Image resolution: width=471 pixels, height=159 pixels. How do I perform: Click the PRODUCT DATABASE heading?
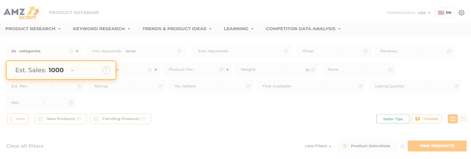pos(74,12)
